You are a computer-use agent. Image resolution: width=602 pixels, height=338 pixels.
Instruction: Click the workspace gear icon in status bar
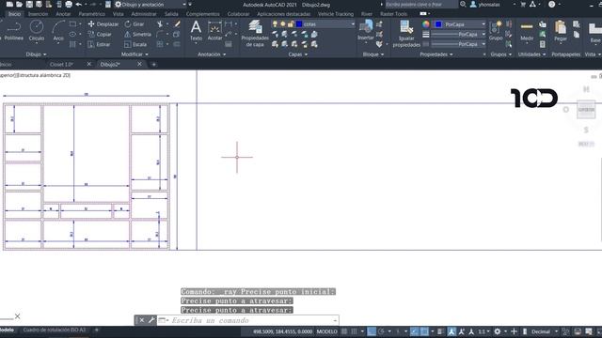498,331
